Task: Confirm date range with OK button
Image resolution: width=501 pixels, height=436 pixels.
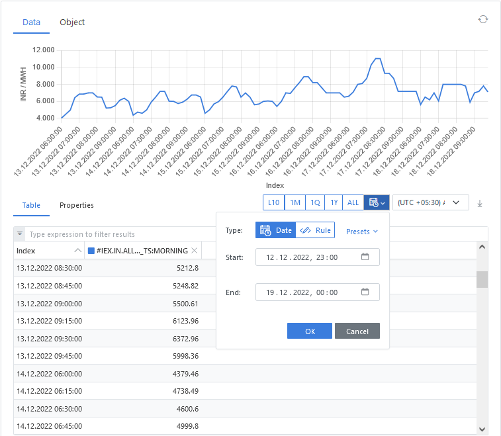Action: (x=310, y=331)
